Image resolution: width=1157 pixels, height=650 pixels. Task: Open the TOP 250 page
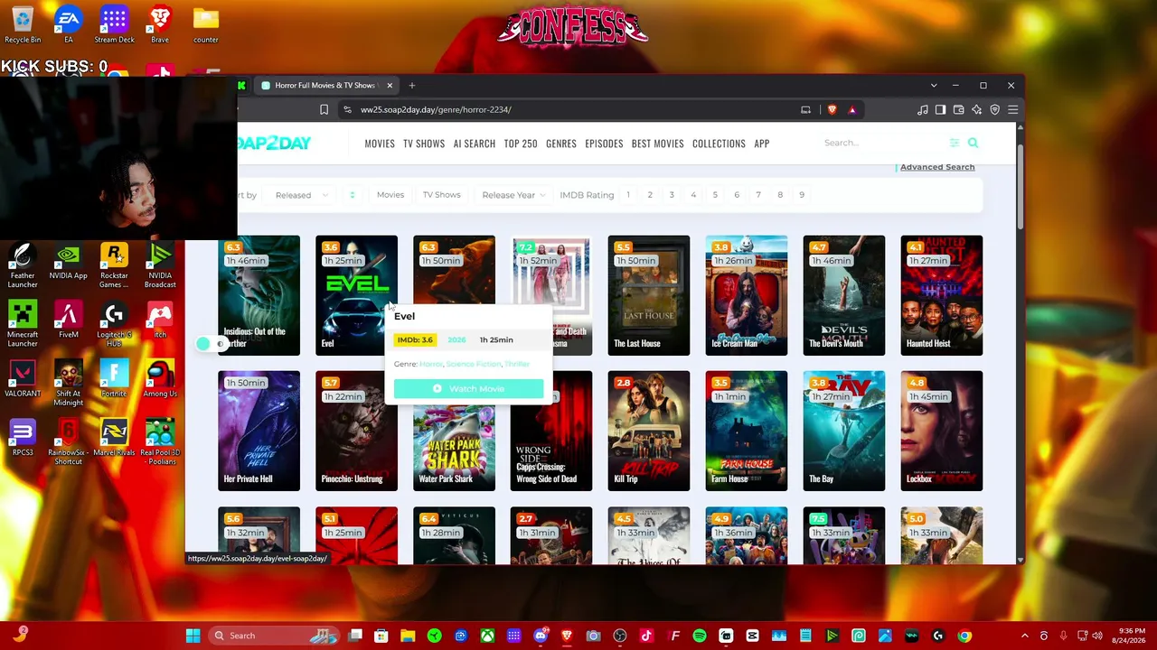pos(521,144)
